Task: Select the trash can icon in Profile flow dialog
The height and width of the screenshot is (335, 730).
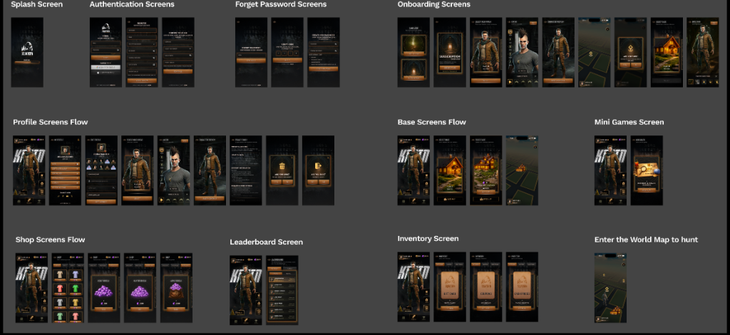Action: coord(282,166)
